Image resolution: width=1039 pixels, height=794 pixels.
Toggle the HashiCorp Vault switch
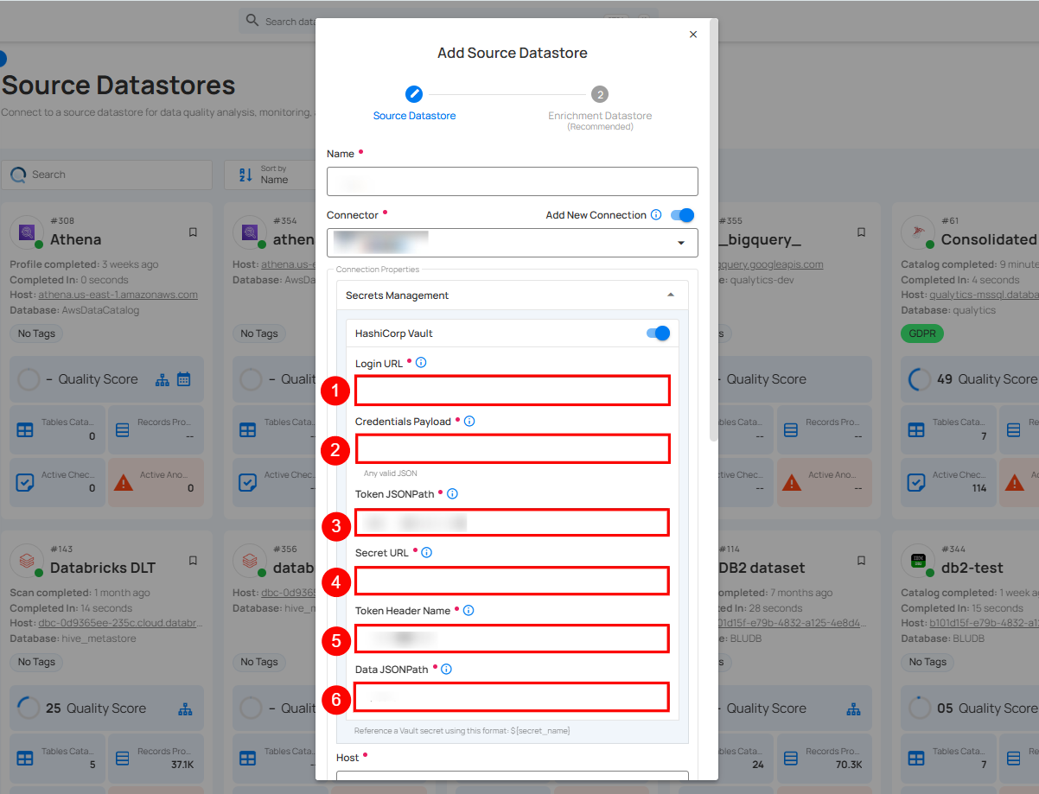click(x=658, y=333)
